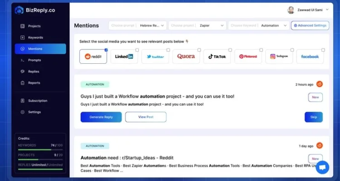Select the Twitter platform card
This screenshot has width=340, height=181.
pyautogui.click(x=155, y=57)
